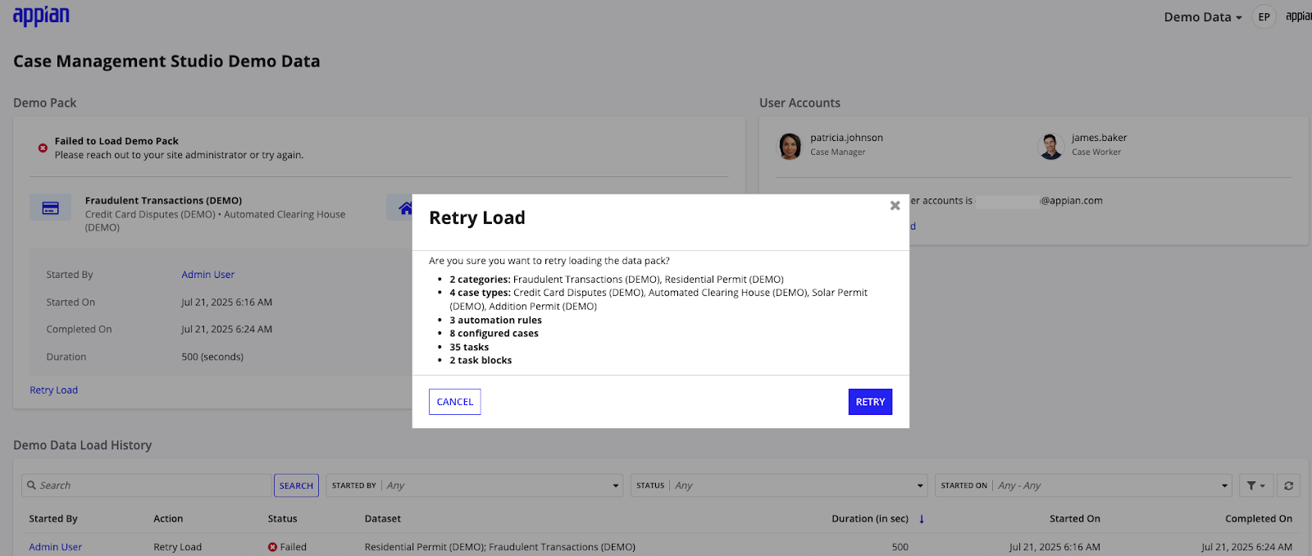
Task: Expand the Demo Data site menu
Action: point(1203,16)
